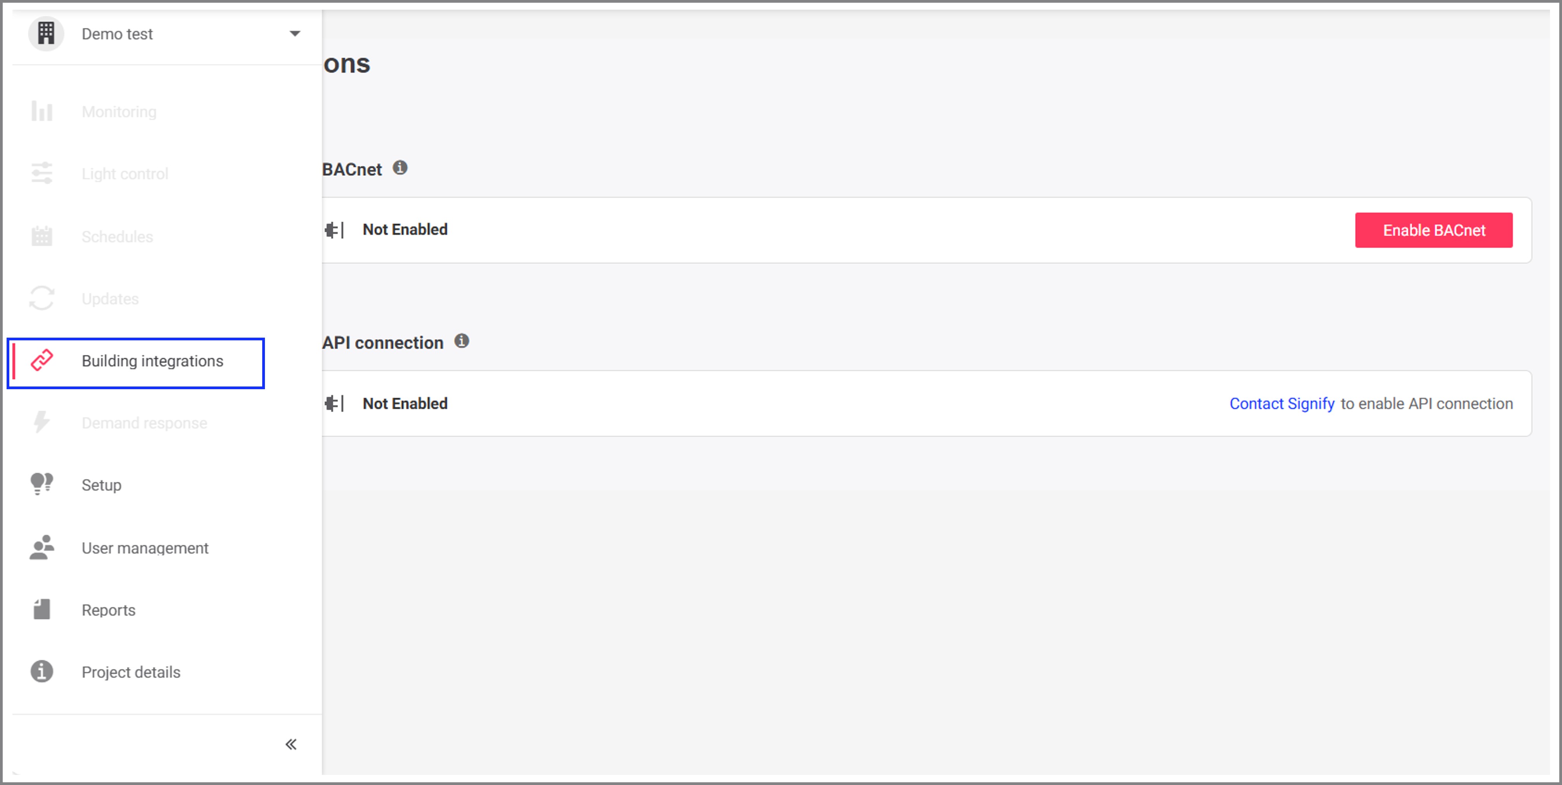Viewport: 1562px width, 785px height.
Task: Select the Setup lightbulb icon
Action: (41, 484)
